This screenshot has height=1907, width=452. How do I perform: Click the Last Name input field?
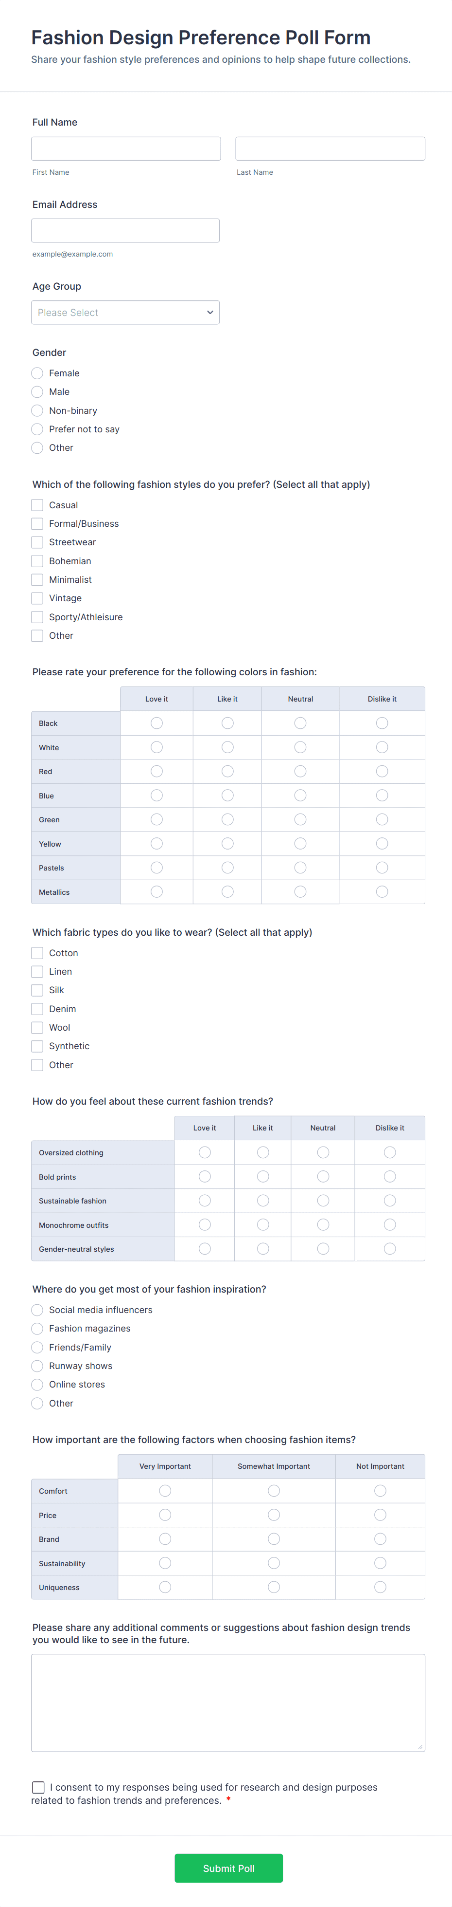tap(330, 149)
